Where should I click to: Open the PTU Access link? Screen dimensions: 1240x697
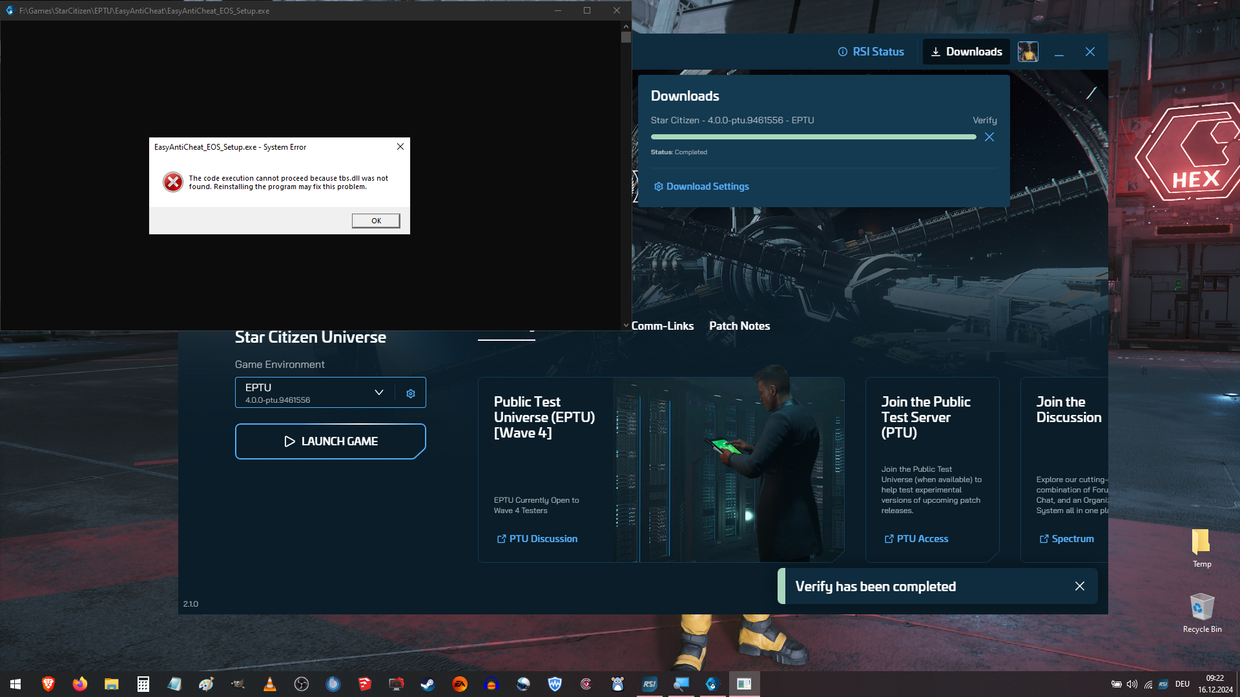click(916, 539)
